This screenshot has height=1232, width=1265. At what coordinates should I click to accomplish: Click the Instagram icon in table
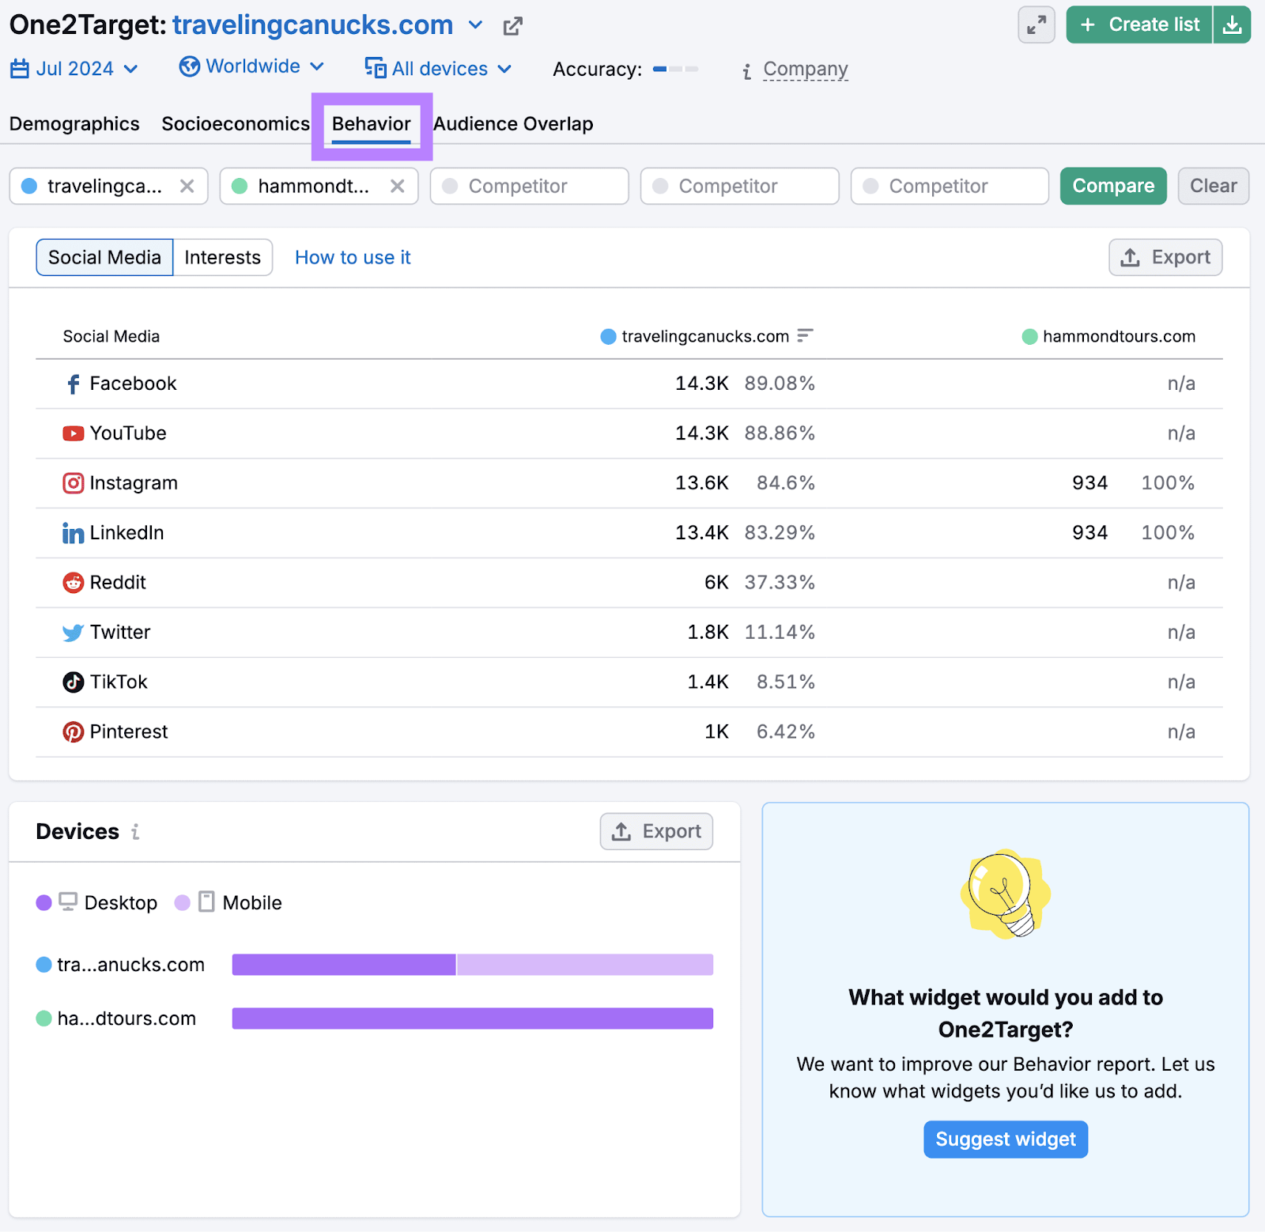[73, 483]
